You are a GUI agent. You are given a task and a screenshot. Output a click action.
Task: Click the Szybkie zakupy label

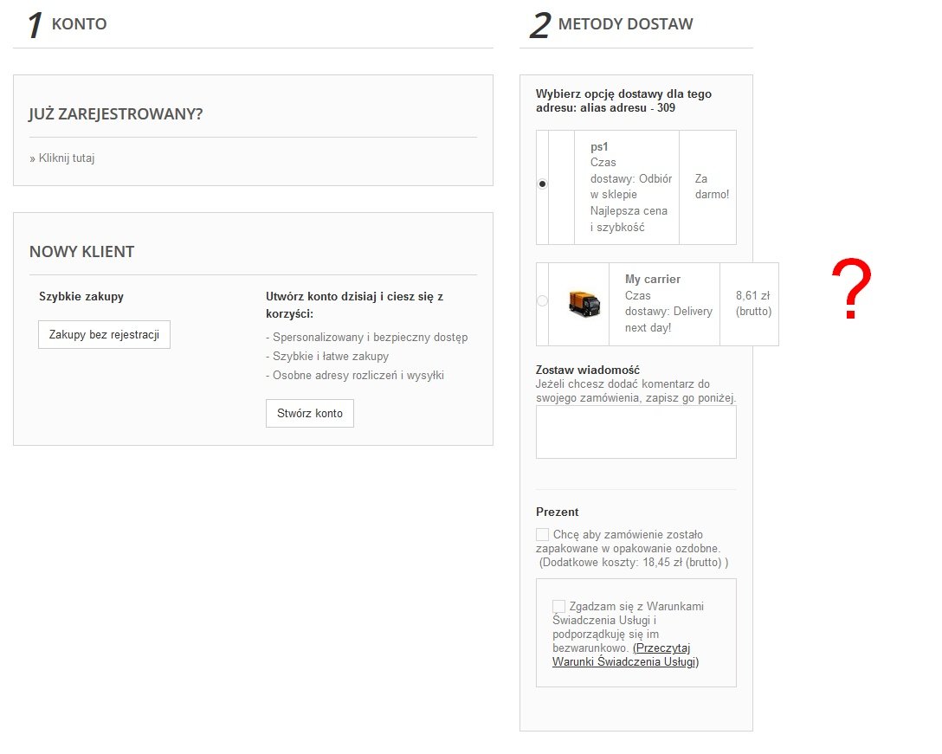pyautogui.click(x=81, y=296)
